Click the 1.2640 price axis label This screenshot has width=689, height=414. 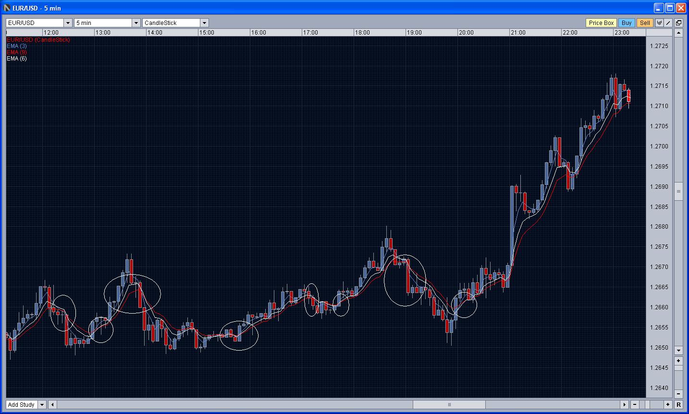click(659, 388)
